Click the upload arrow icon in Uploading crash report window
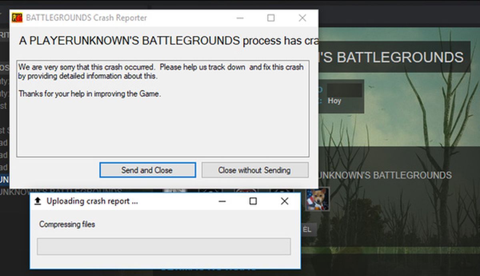This screenshot has height=276, width=480. point(38,201)
